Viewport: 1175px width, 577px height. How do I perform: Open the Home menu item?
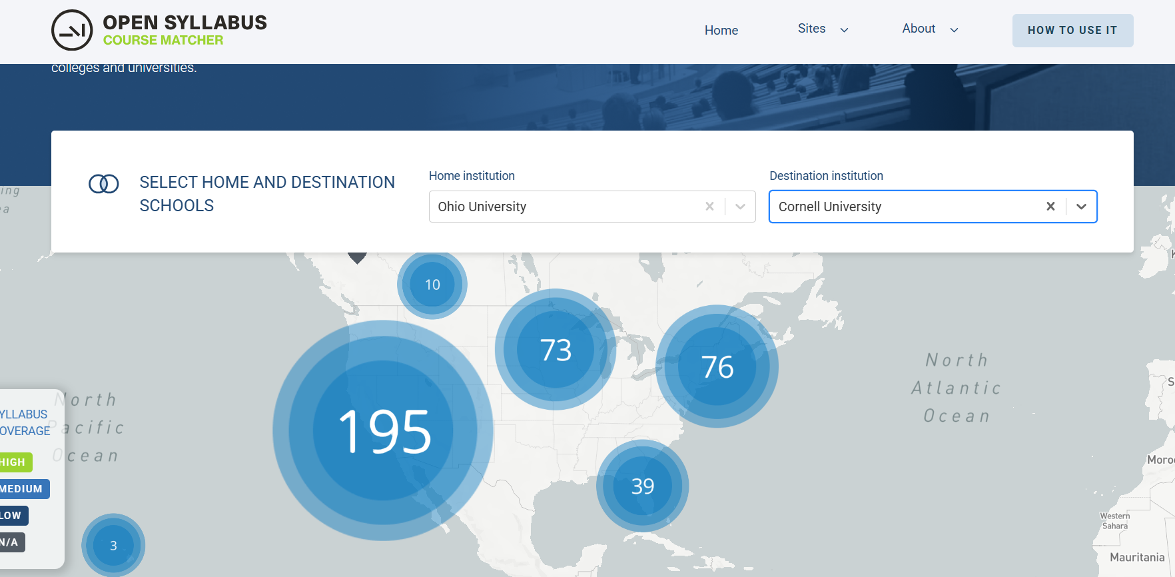click(721, 30)
